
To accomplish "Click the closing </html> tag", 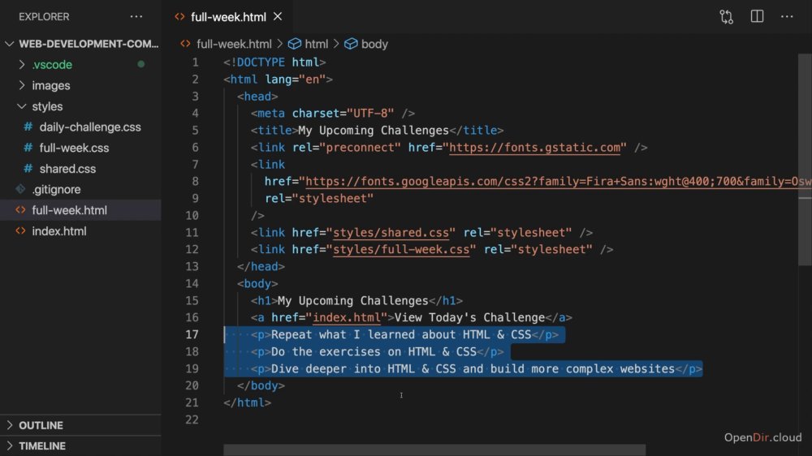I will [x=247, y=402].
